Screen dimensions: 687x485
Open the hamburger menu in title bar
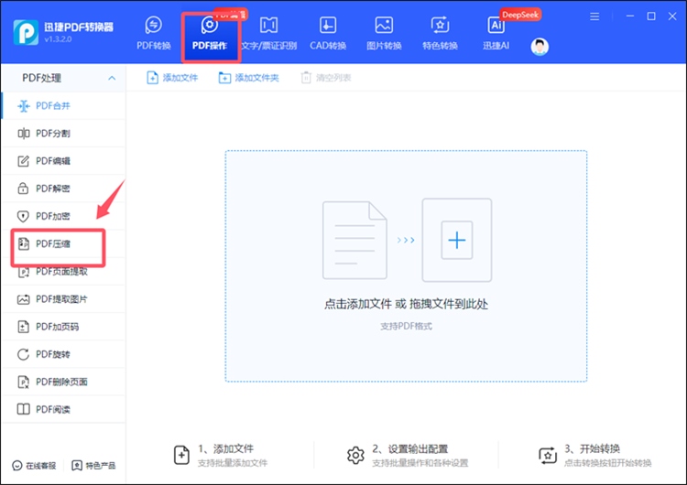click(594, 16)
